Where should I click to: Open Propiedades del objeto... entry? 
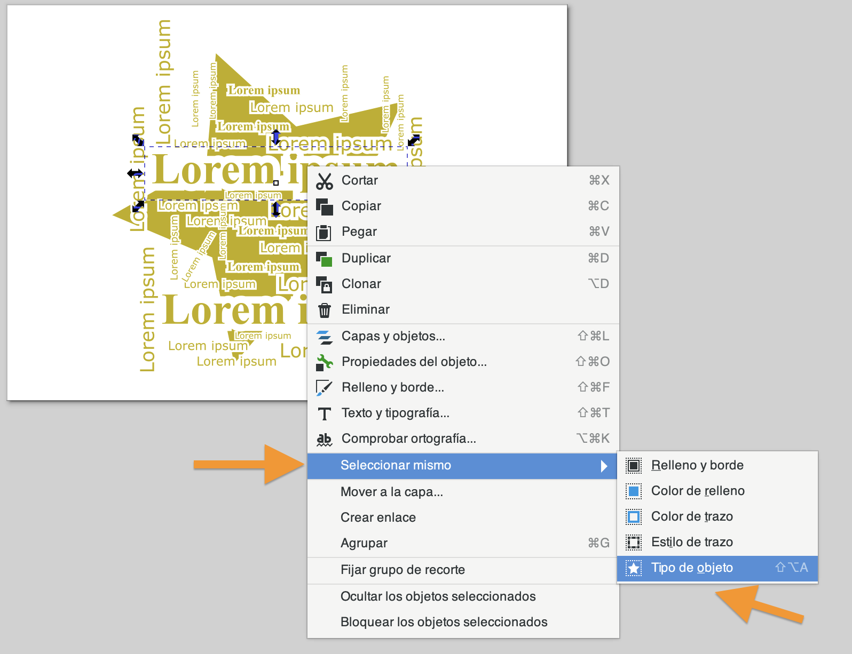pos(463,362)
